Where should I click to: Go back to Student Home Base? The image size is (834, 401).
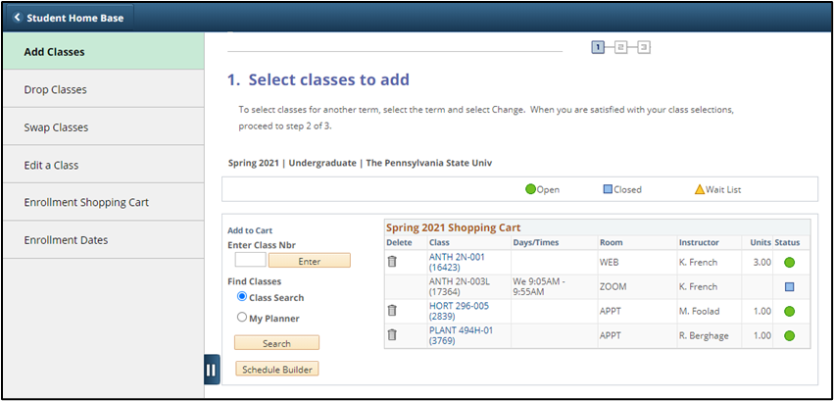coord(69,18)
